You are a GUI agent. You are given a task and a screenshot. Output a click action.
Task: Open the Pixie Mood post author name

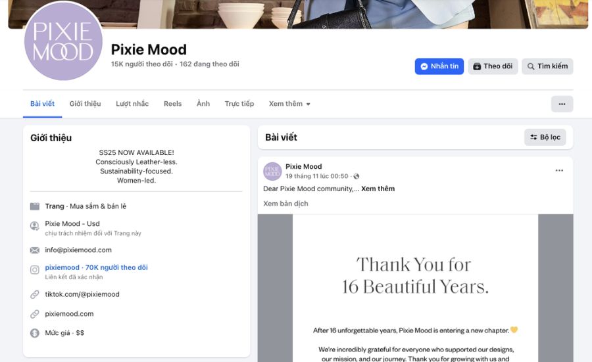[x=303, y=166]
